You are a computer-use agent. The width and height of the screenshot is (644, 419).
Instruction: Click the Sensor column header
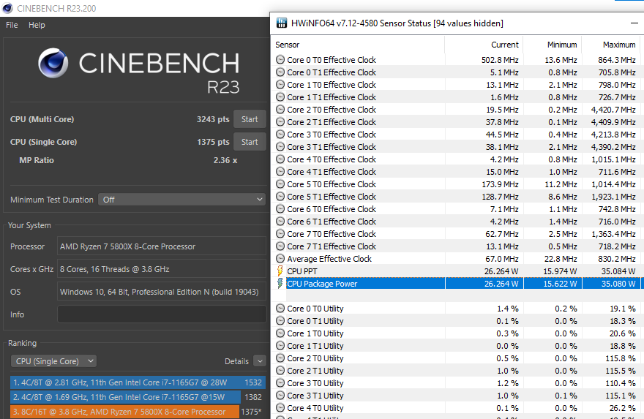(287, 45)
